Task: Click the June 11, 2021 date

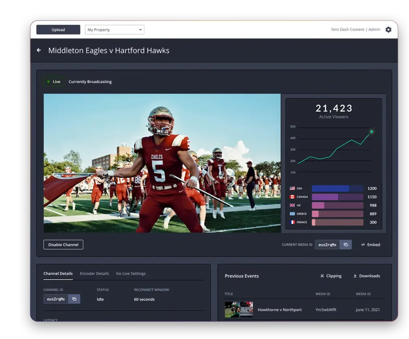Action: pyautogui.click(x=368, y=310)
